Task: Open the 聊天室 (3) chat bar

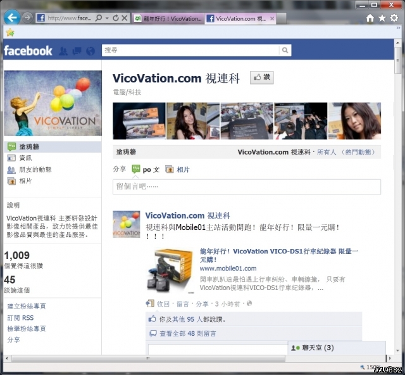Action: coord(337,348)
